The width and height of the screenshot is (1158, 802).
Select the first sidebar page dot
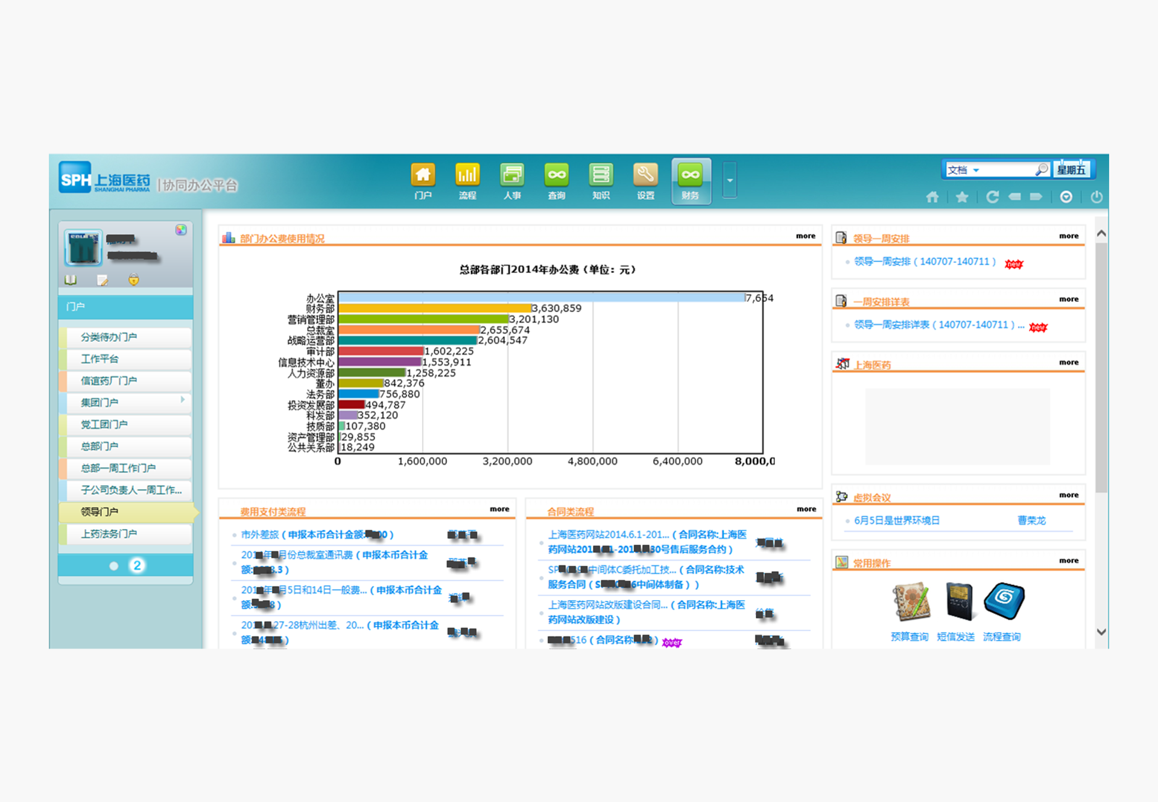click(113, 566)
